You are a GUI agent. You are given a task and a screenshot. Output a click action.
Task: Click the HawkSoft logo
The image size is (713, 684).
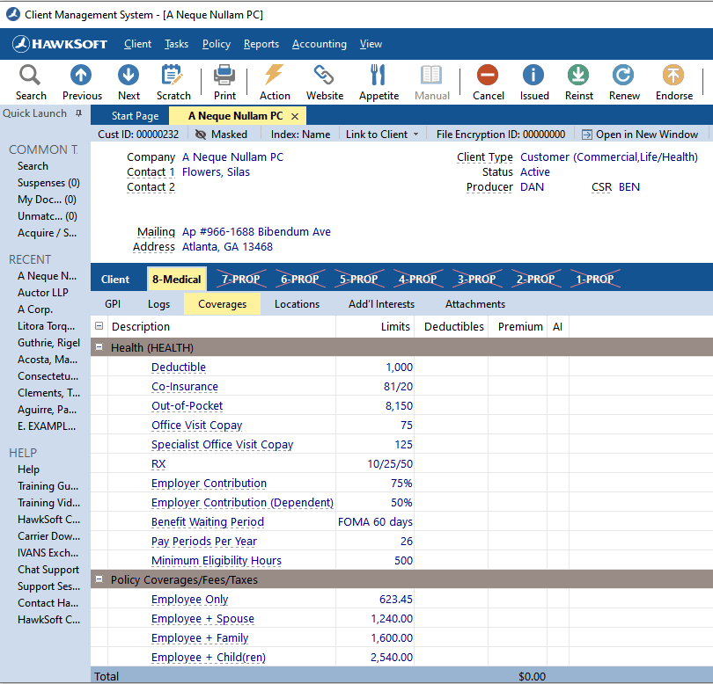[60, 44]
